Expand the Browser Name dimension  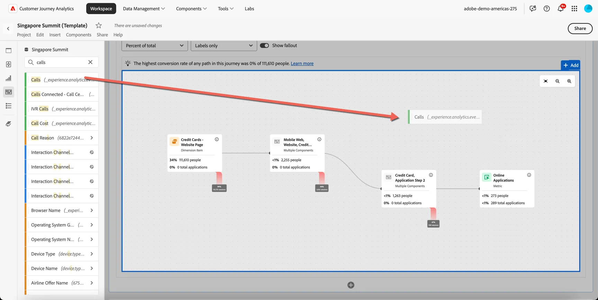click(x=92, y=210)
